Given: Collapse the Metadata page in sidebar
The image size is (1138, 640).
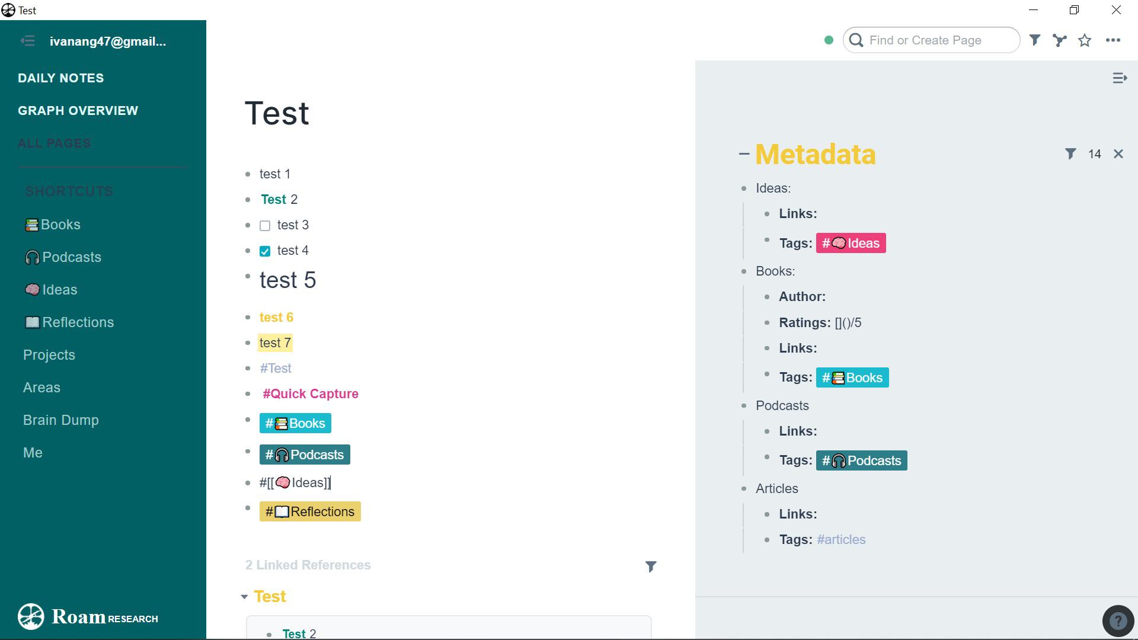Looking at the screenshot, I should tap(744, 154).
